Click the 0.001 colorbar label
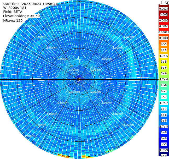 pos(164,14)
